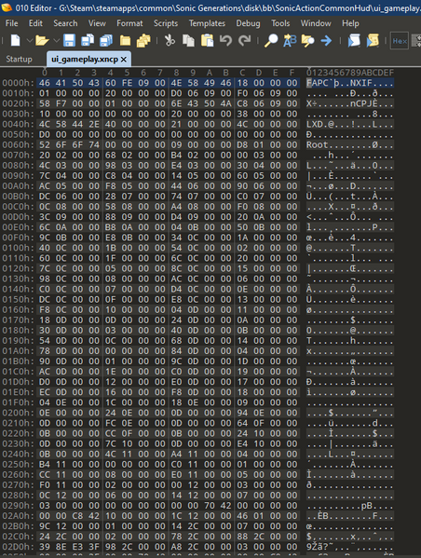The image size is (421, 558).
Task: Open Find with the magnifier icon
Action: point(271,40)
